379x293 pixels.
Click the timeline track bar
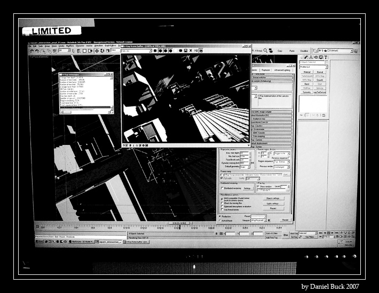160,228
